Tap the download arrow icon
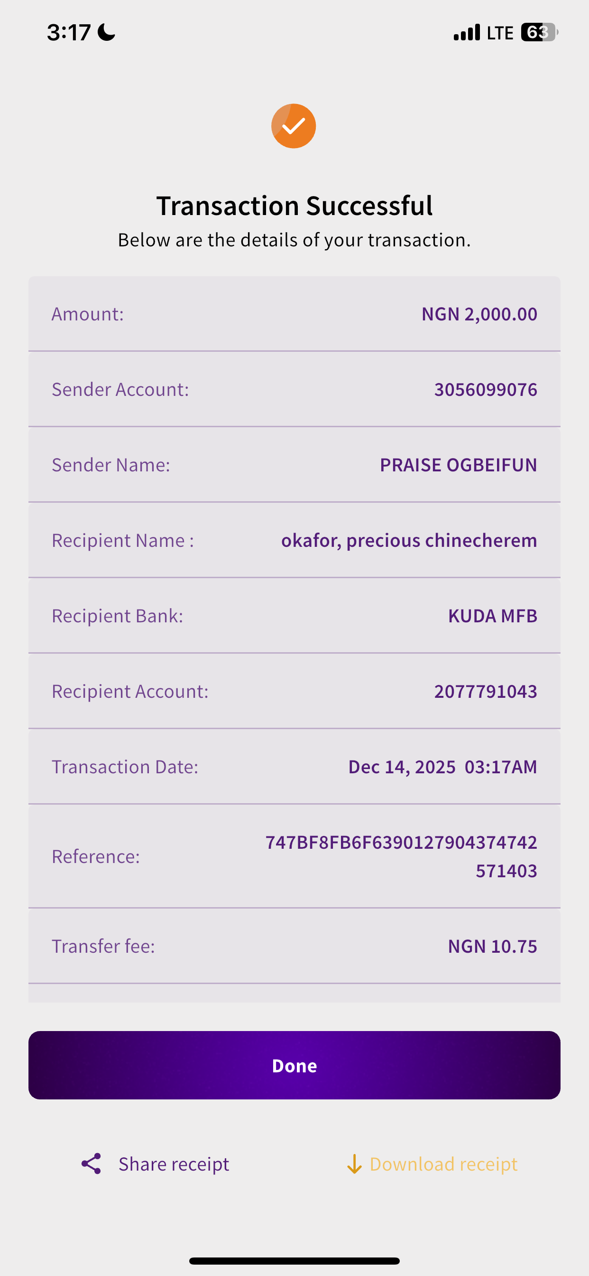 click(354, 1164)
